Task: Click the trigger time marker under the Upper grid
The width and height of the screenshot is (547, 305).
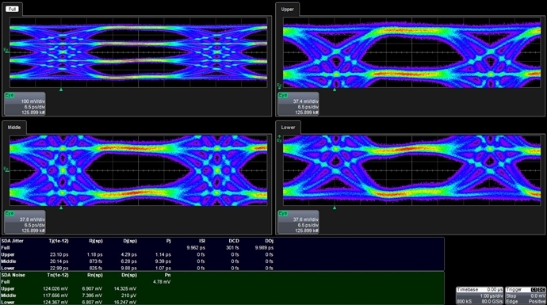Action: (335, 90)
